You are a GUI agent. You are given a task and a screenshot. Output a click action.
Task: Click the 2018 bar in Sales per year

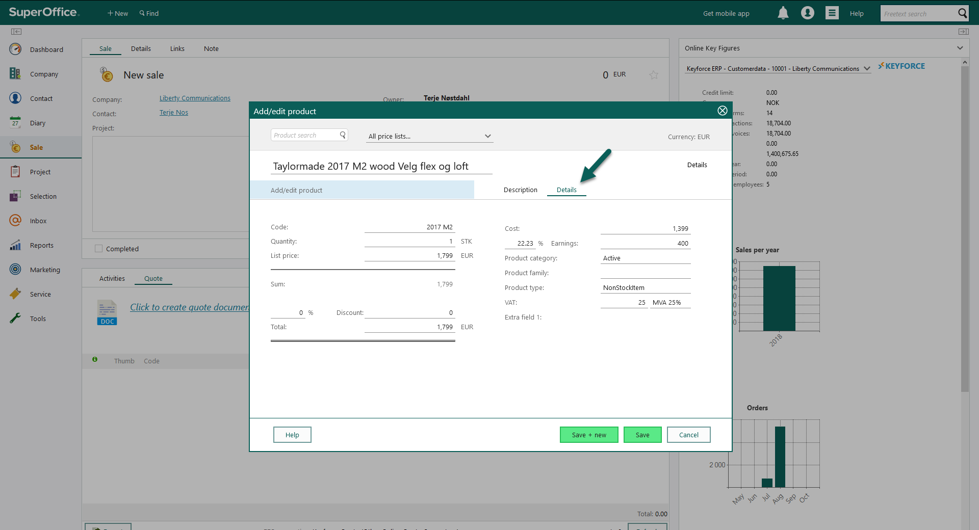[779, 298]
